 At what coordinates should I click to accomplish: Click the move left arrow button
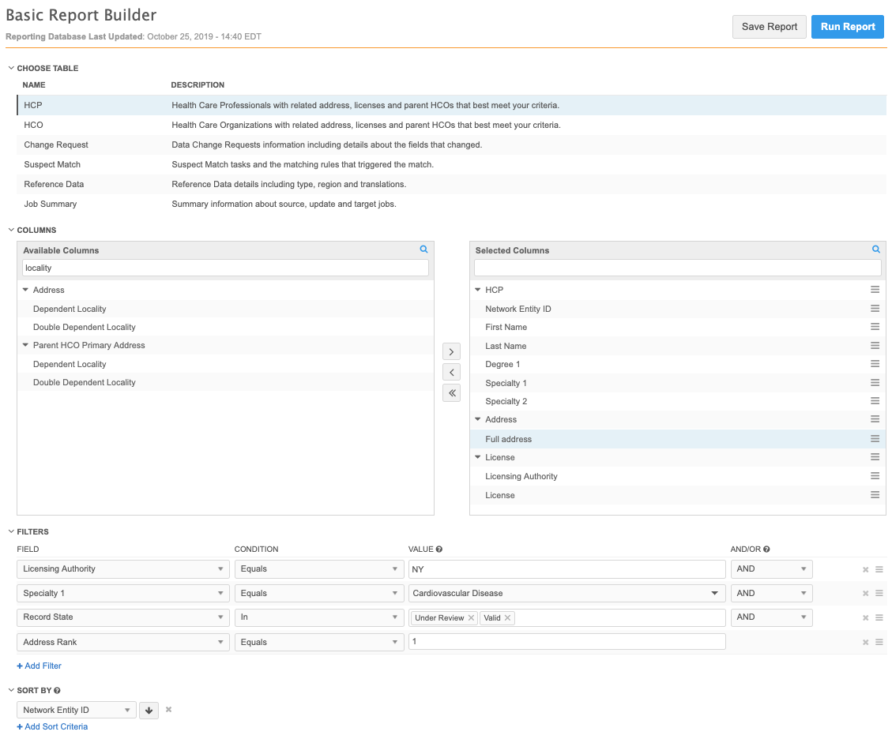point(451,372)
